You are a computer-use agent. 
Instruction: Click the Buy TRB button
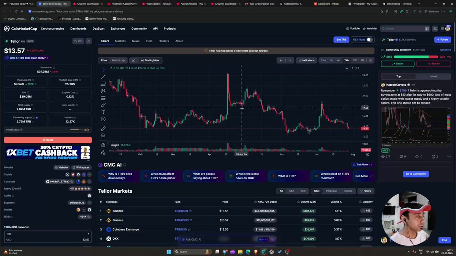341,39
